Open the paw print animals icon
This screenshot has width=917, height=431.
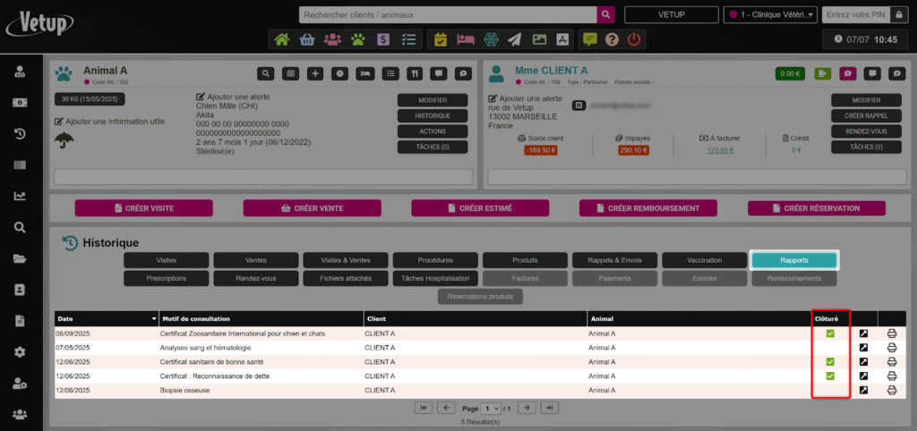[358, 39]
